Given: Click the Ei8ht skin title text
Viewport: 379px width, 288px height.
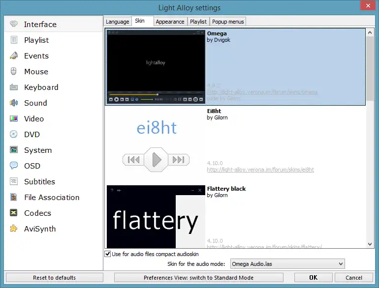Looking at the screenshot, I should coord(214,111).
